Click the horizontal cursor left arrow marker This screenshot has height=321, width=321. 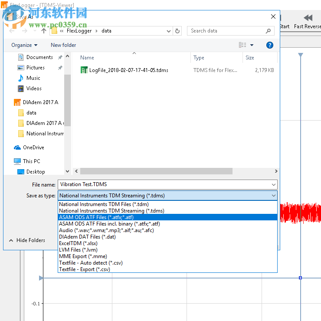(x=41, y=278)
